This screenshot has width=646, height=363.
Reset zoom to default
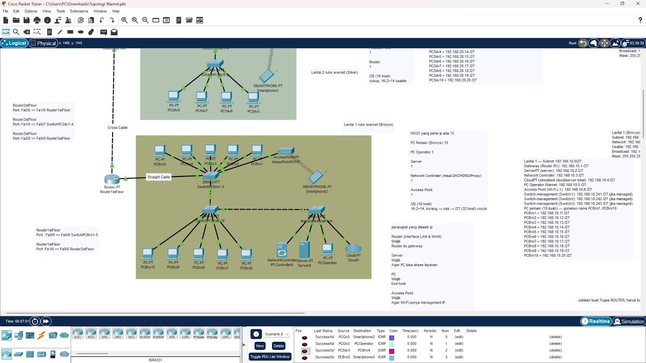tap(135, 20)
